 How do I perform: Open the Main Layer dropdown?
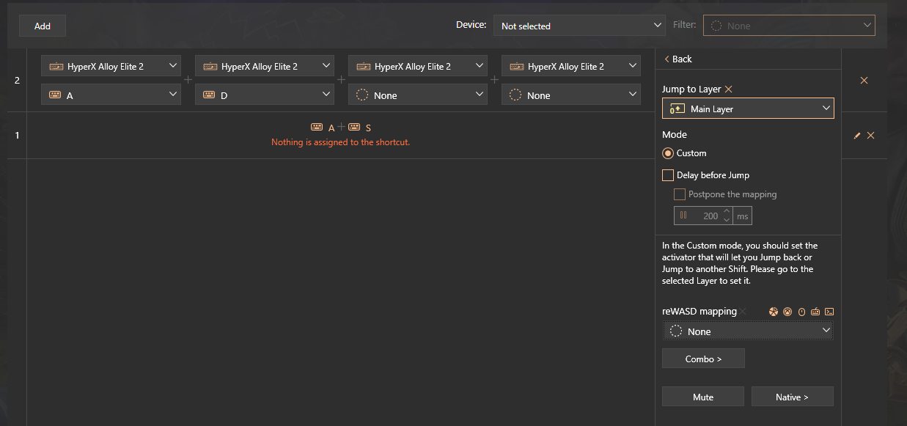[x=747, y=109]
